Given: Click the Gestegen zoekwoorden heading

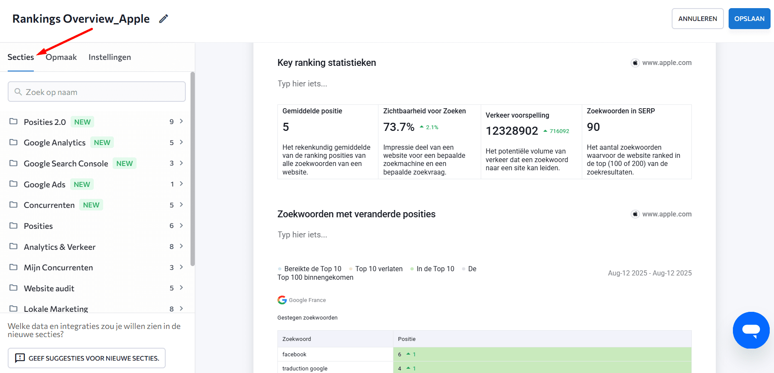Looking at the screenshot, I should tap(307, 317).
